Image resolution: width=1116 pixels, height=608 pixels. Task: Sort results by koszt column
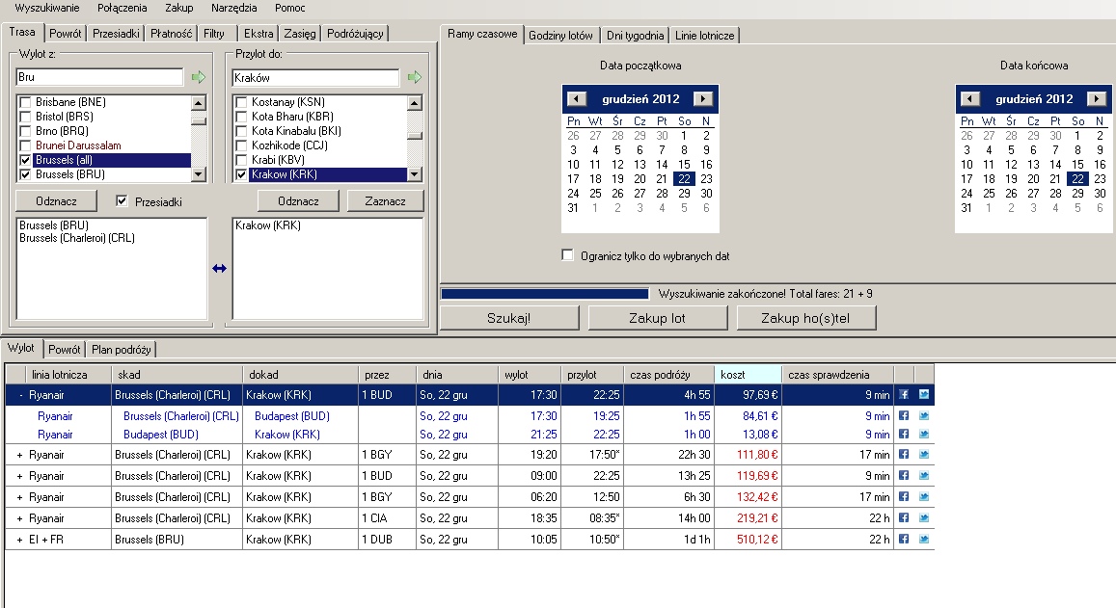[x=748, y=374]
